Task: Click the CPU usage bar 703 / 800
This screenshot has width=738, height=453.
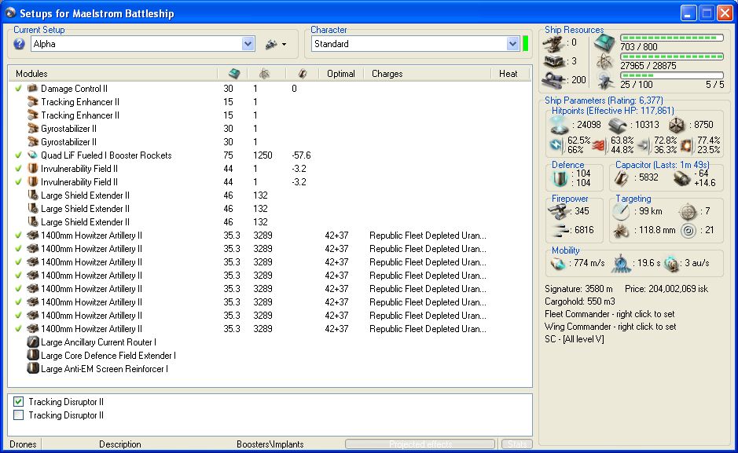Action: tap(671, 38)
